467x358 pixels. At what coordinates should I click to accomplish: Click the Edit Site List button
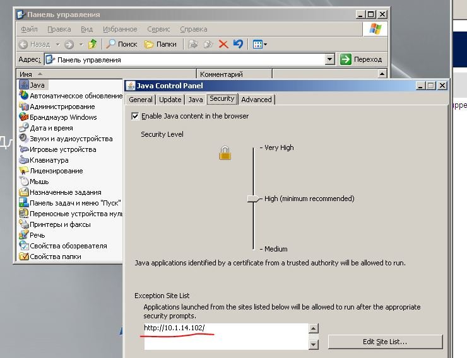coord(385,342)
